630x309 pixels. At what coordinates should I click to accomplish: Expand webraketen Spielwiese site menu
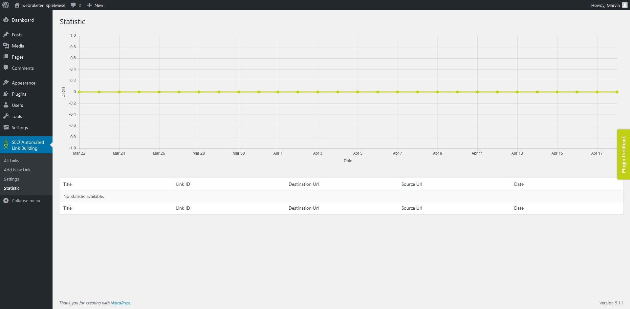point(39,5)
